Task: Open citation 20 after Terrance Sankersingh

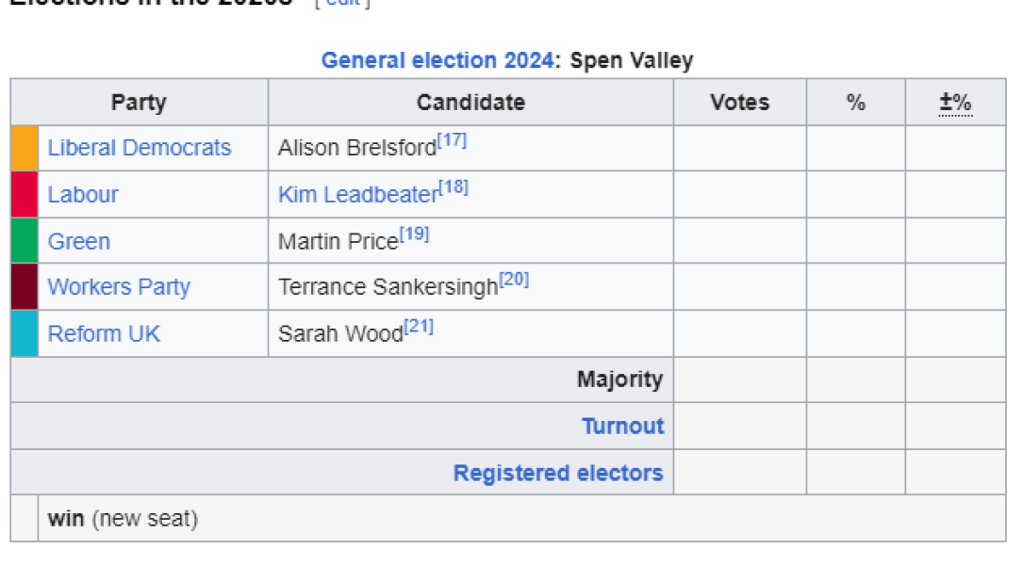Action: click(514, 280)
